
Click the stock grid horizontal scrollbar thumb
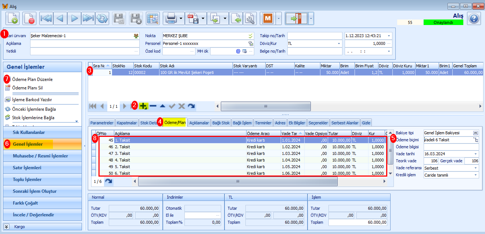point(266,106)
